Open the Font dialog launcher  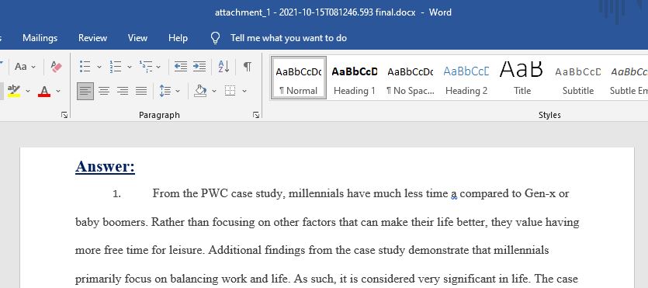point(64,116)
